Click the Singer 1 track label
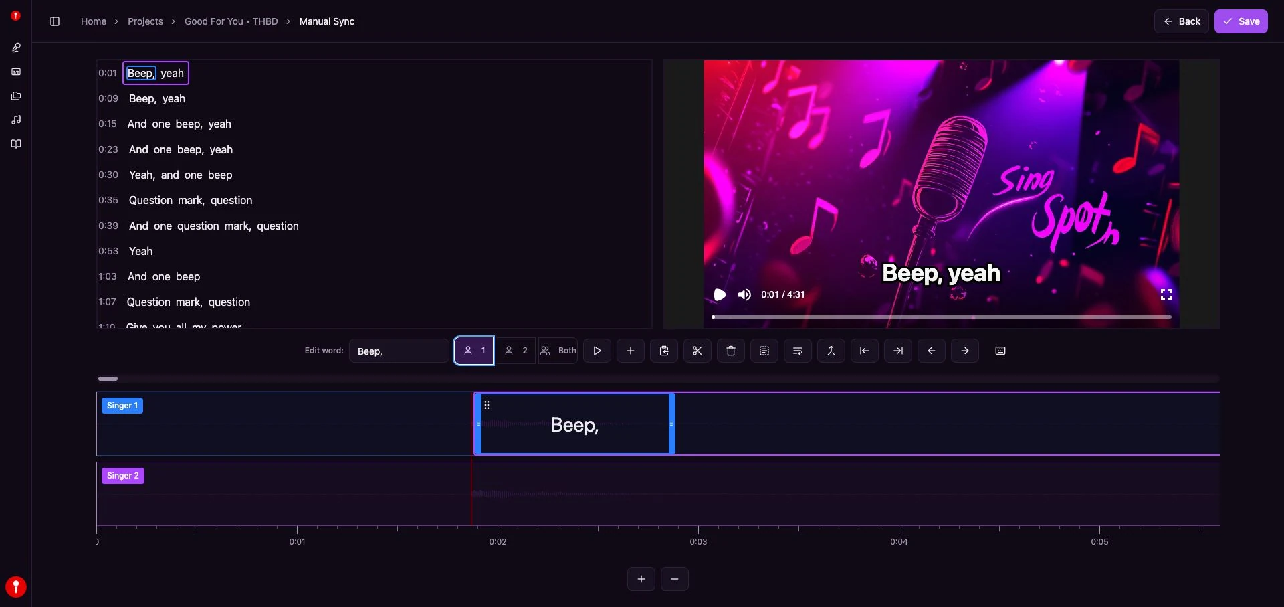Screen dimensions: 1284x607 pos(122,406)
